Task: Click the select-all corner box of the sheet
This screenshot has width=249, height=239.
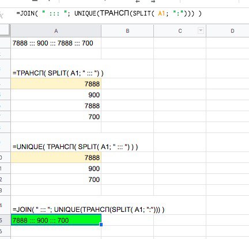Action: (5, 31)
